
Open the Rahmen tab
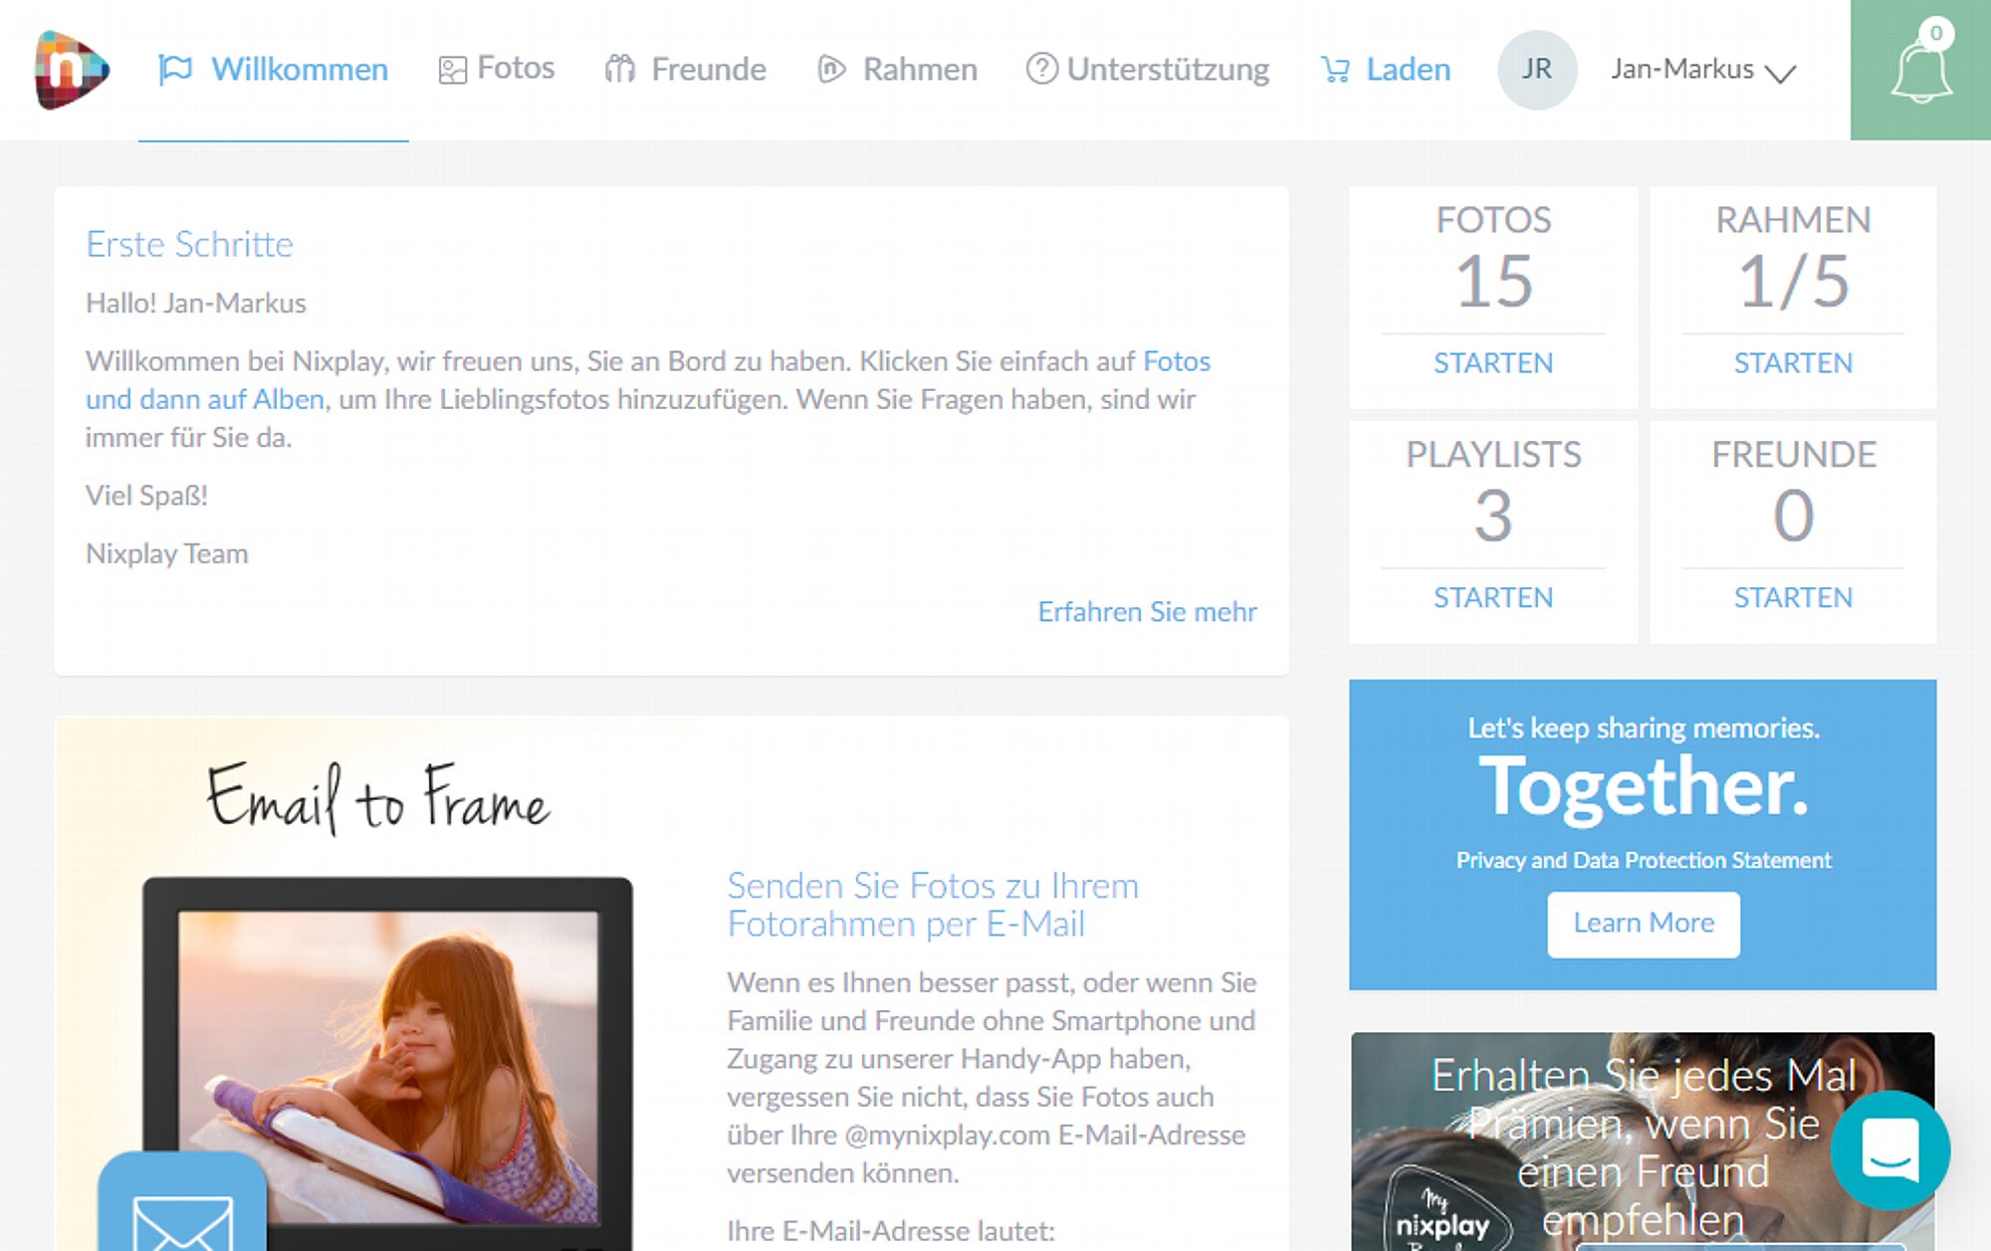[897, 69]
